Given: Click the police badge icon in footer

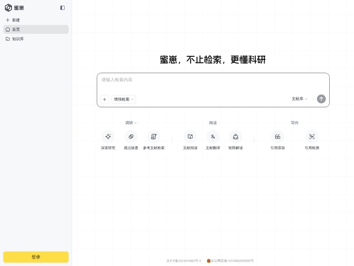Looking at the screenshot, I should [208, 261].
